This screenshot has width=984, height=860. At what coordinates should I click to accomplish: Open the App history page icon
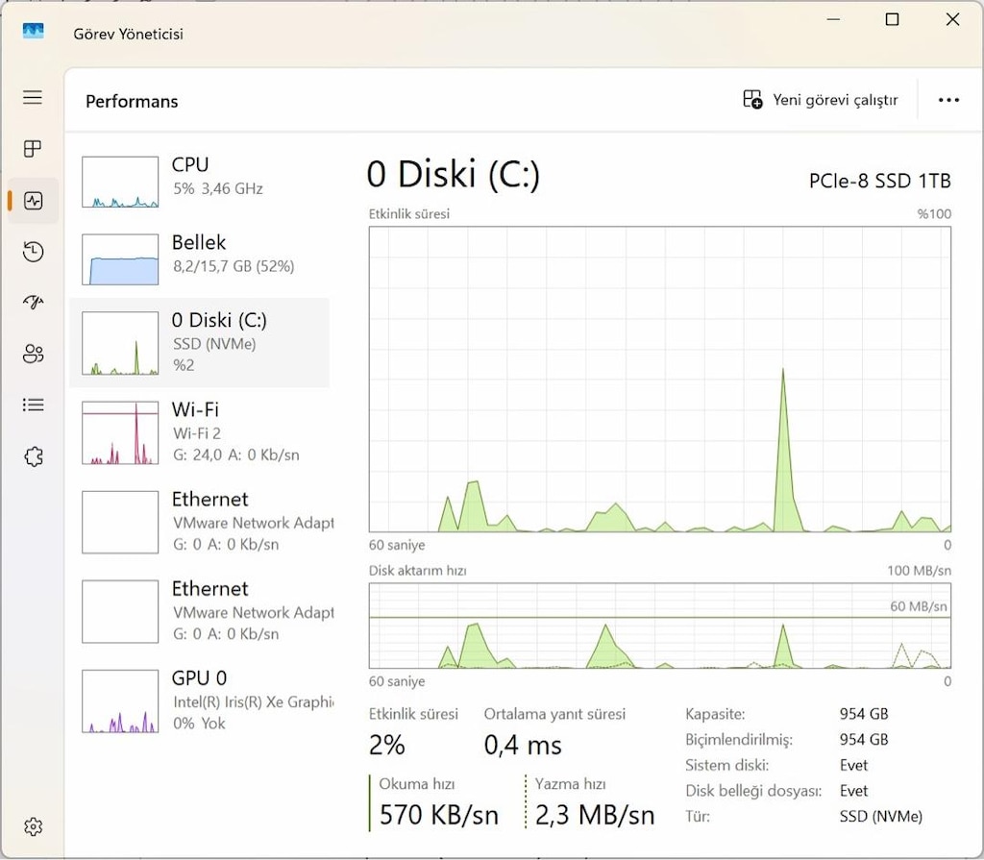[x=33, y=251]
